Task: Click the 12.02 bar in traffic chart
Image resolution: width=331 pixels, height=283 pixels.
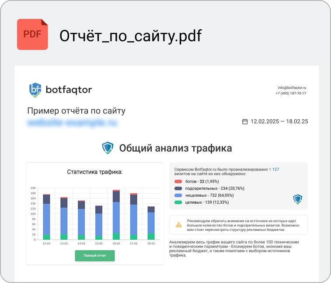Action: (x=46, y=217)
